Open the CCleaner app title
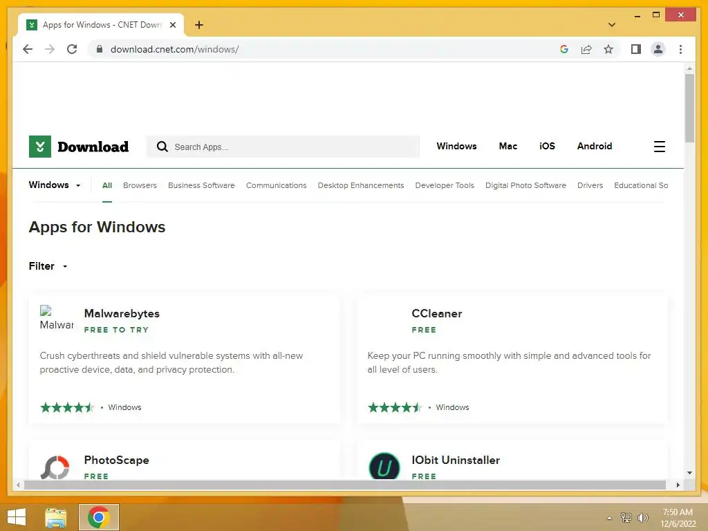This screenshot has height=531, width=708. click(437, 313)
